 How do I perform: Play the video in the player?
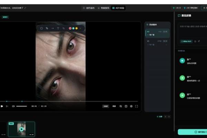[x=2, y=106]
